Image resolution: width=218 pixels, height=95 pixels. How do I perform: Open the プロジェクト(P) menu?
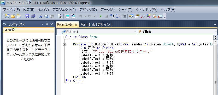pos(64,10)
